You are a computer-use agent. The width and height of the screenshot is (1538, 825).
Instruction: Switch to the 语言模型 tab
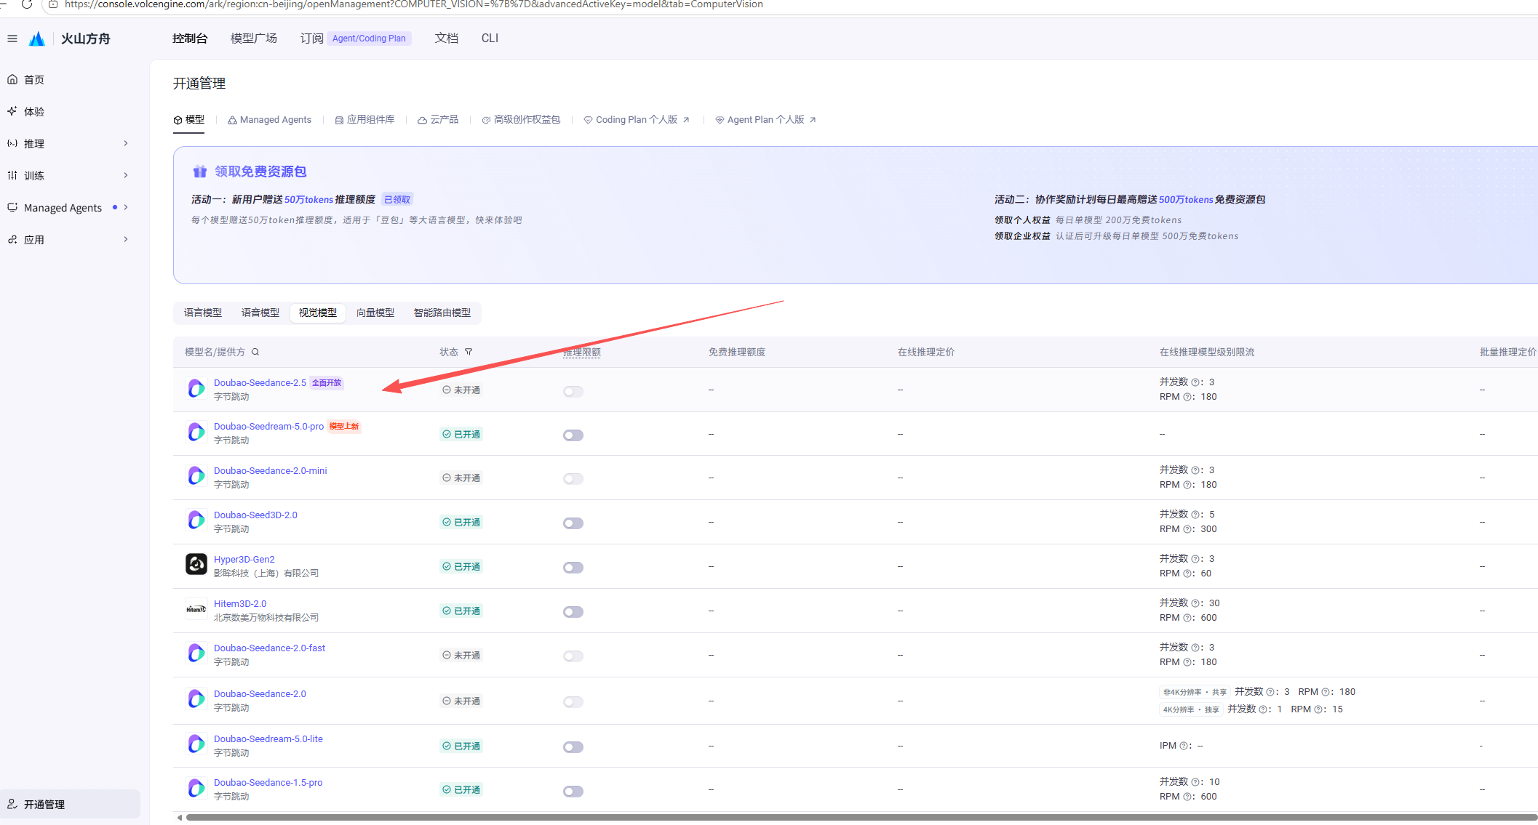click(203, 313)
